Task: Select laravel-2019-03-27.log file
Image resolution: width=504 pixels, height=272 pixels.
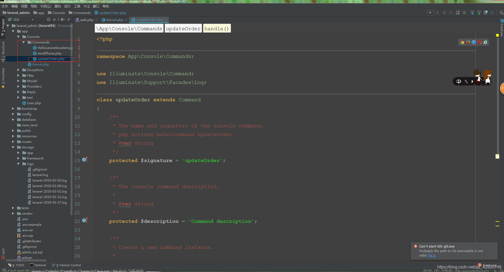Action: [49, 202]
